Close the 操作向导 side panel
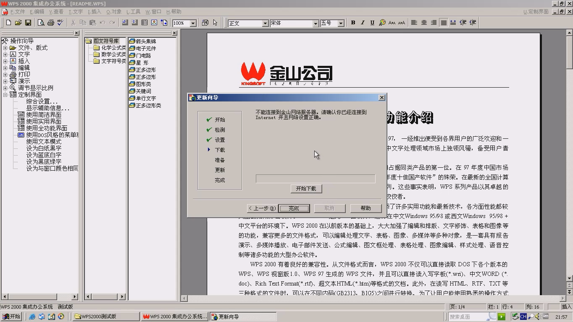The width and height of the screenshot is (573, 322). point(76,33)
